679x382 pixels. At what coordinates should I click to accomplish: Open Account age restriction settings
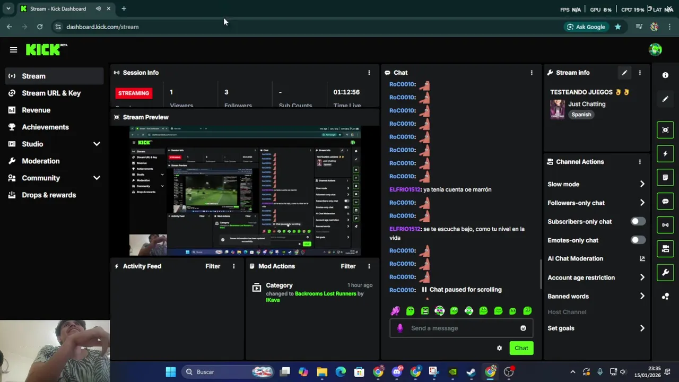pos(596,277)
